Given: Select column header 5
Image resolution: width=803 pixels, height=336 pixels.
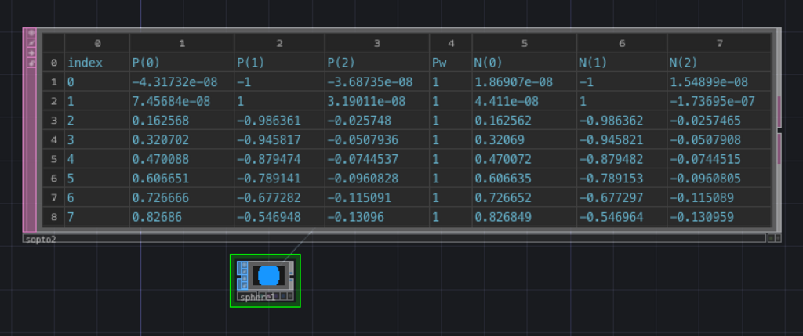Looking at the screenshot, I should click(x=525, y=44).
